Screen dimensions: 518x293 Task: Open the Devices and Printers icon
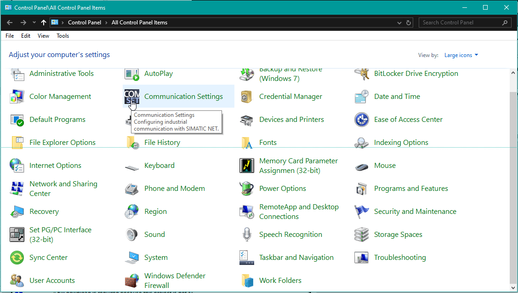246,120
